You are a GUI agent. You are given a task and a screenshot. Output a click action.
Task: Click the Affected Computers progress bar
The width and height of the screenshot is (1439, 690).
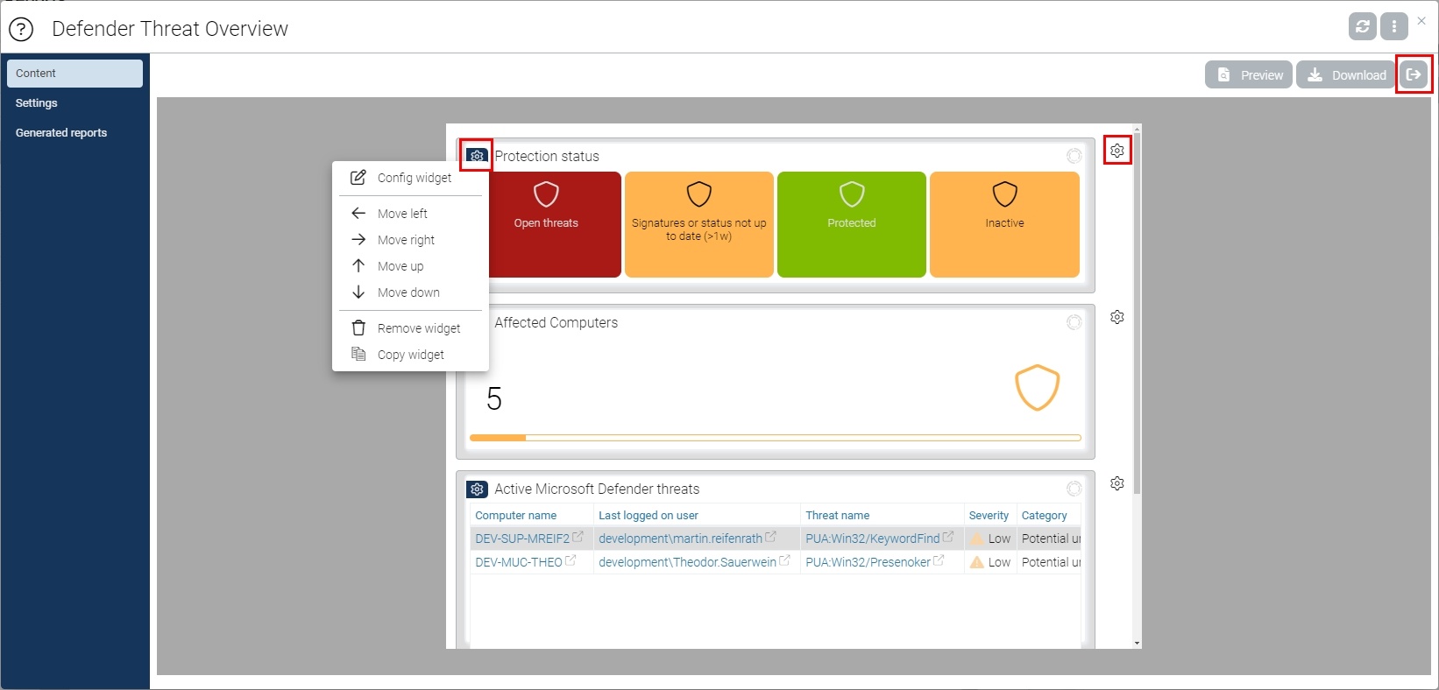point(776,438)
